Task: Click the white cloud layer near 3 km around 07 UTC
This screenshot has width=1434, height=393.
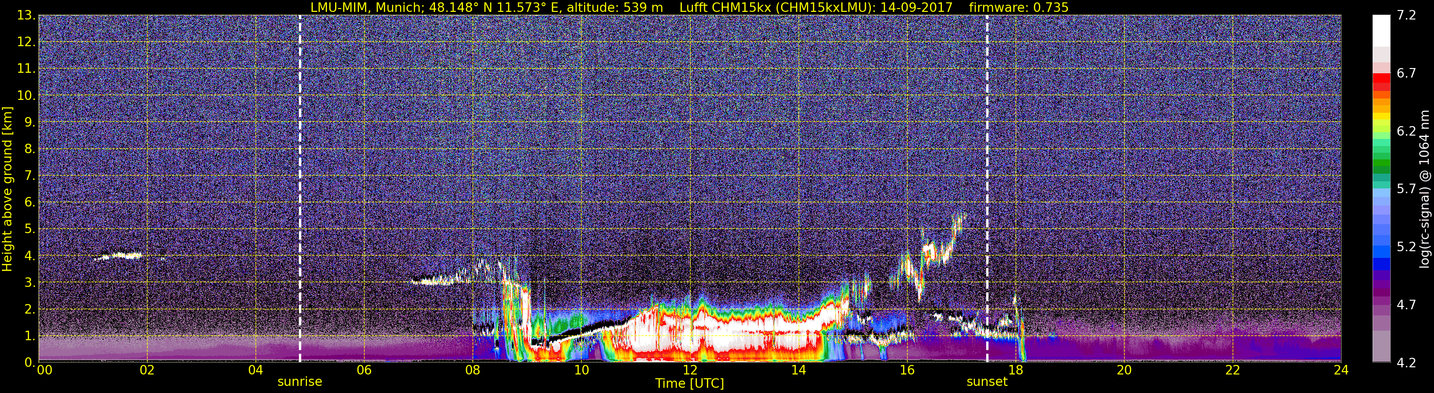Action: point(437,281)
